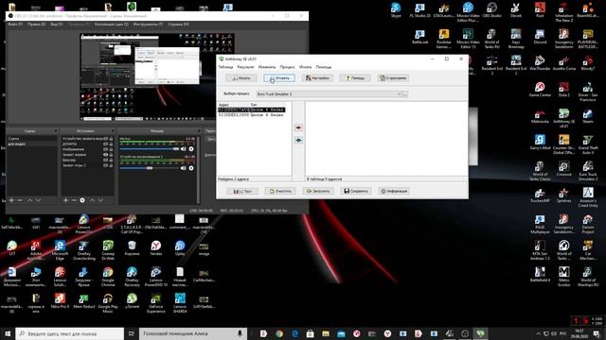Remove selected scene with minus icon in OBS
606x340 pixels.
click(x=20, y=200)
